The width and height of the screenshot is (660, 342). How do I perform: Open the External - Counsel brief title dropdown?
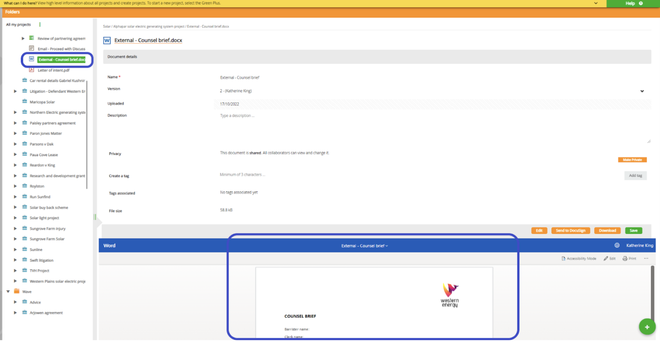(x=364, y=246)
